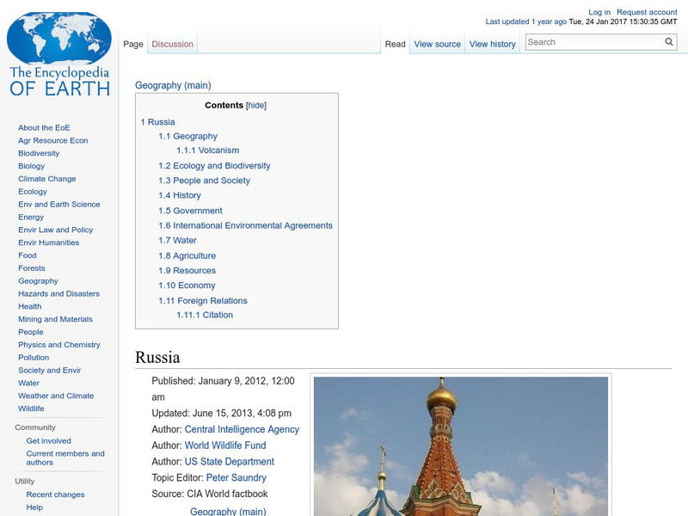
Task: Select the View source tab
Action: 437,44
